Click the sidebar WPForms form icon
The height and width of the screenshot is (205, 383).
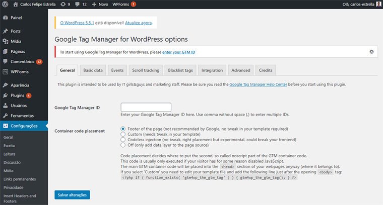[6, 71]
